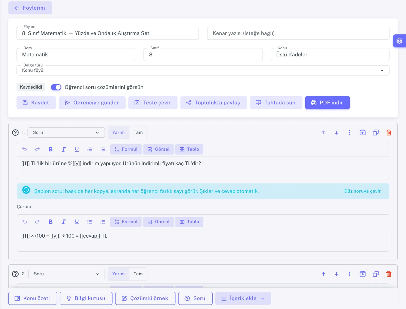Duplicate question 1

coord(376,133)
